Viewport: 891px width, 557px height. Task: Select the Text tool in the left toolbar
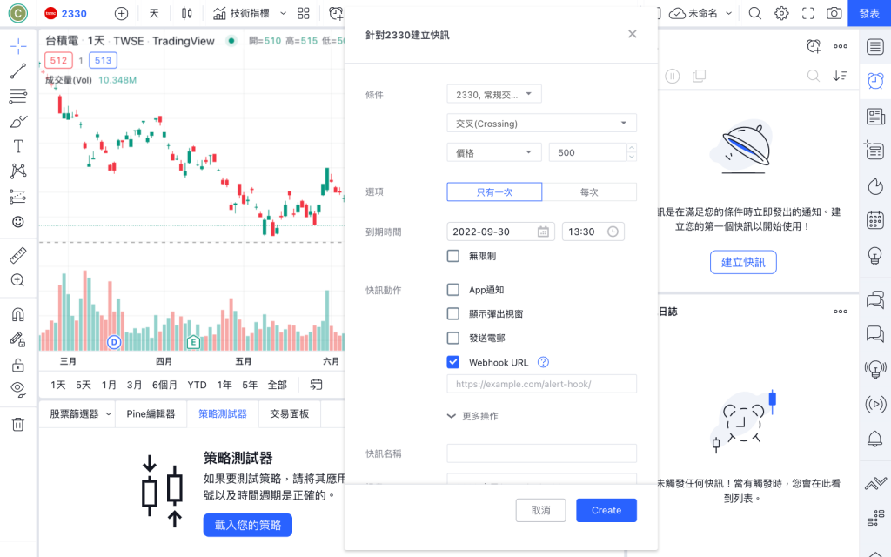(x=18, y=146)
